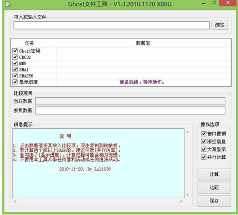
Task: Click the 保存 save button
Action: point(214,201)
